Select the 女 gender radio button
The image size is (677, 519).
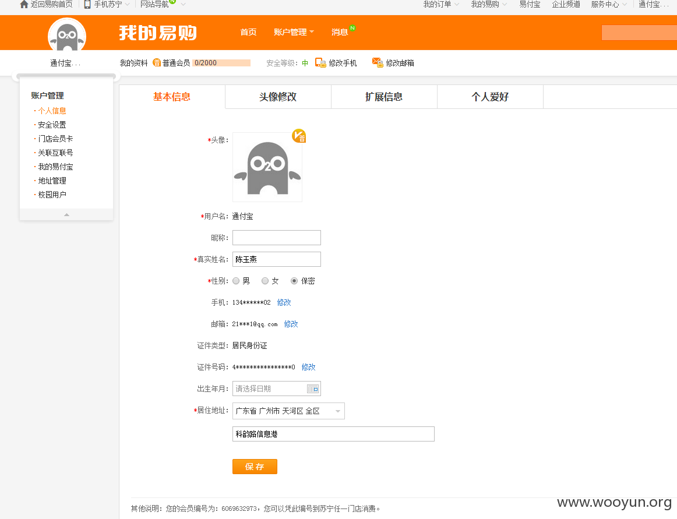(265, 281)
